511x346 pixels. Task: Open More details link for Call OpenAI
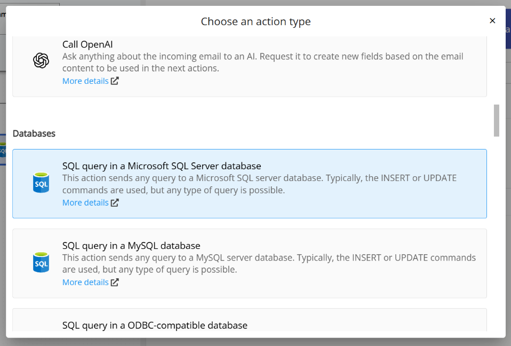[x=85, y=81]
